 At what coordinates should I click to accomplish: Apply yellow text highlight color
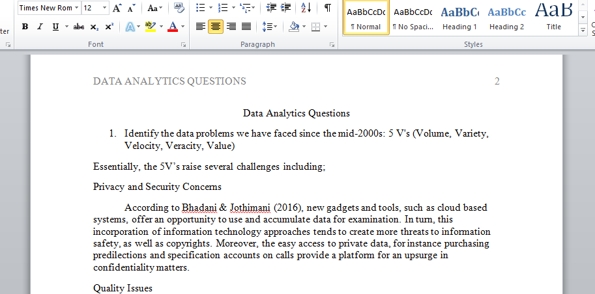coord(151,27)
